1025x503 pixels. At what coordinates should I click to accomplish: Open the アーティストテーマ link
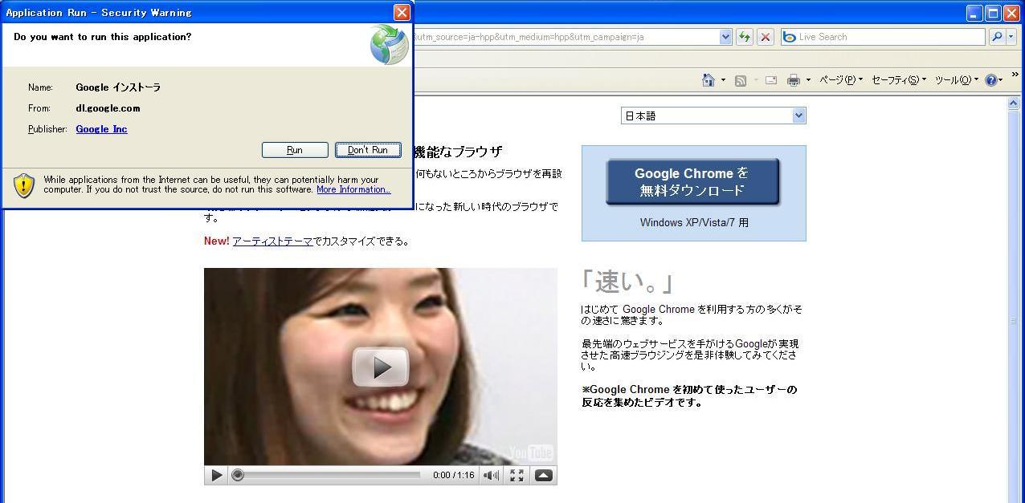(272, 241)
